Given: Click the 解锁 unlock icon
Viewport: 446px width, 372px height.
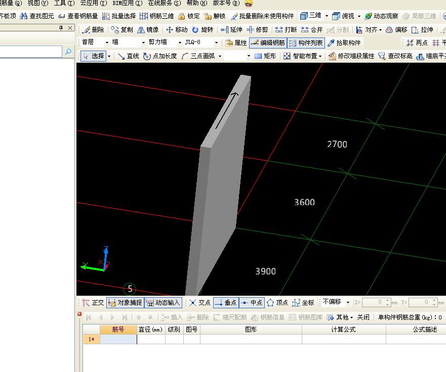Looking at the screenshot, I should [x=218, y=16].
